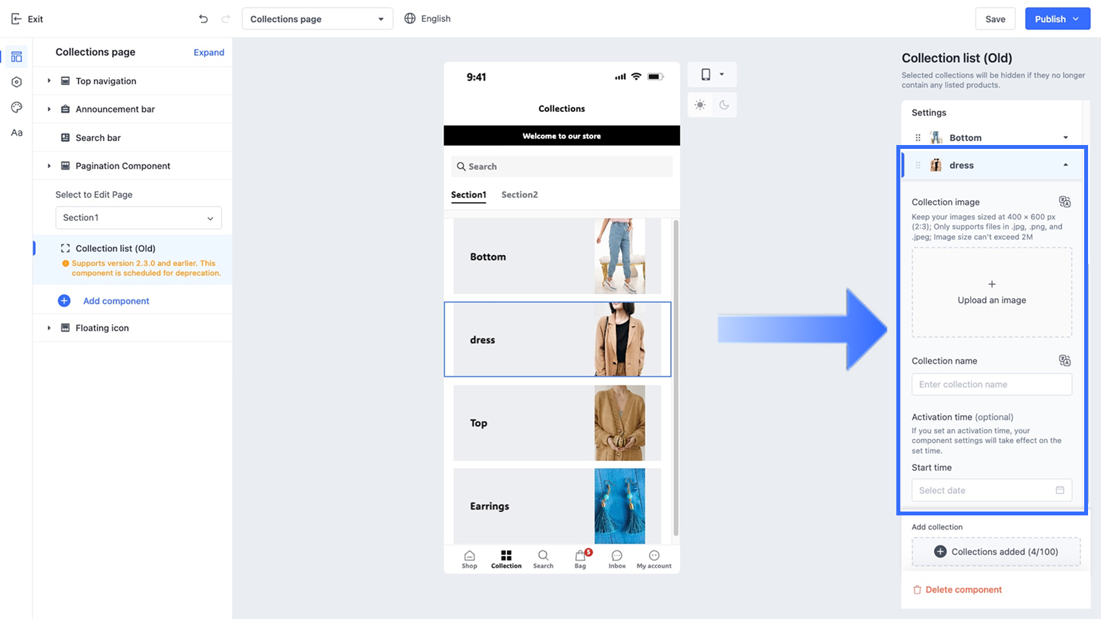Open the hexagon settings sidebar icon
This screenshot has height=619, width=1101.
point(17,82)
